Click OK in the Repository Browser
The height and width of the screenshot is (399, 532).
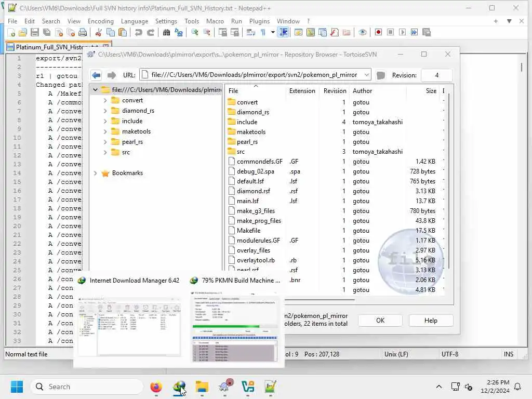pos(380,320)
